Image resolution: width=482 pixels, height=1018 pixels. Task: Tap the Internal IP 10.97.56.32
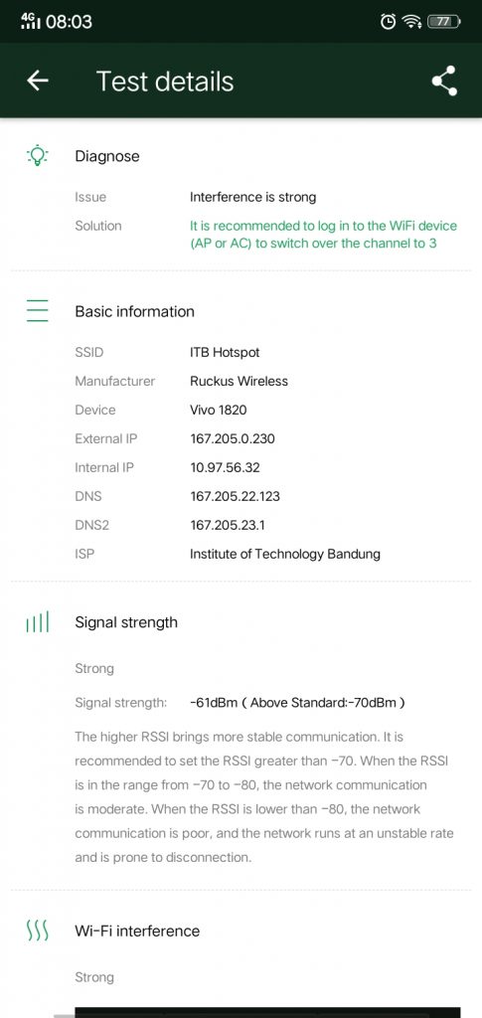(x=226, y=467)
